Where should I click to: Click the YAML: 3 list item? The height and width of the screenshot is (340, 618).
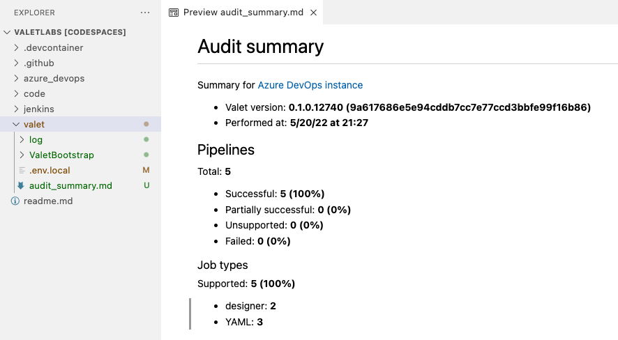pyautogui.click(x=244, y=322)
